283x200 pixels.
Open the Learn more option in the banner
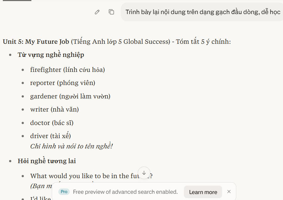(203, 192)
